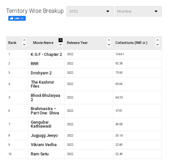
Task: Open K.G.F - Chapter 2 movie link
Action: pos(46,55)
